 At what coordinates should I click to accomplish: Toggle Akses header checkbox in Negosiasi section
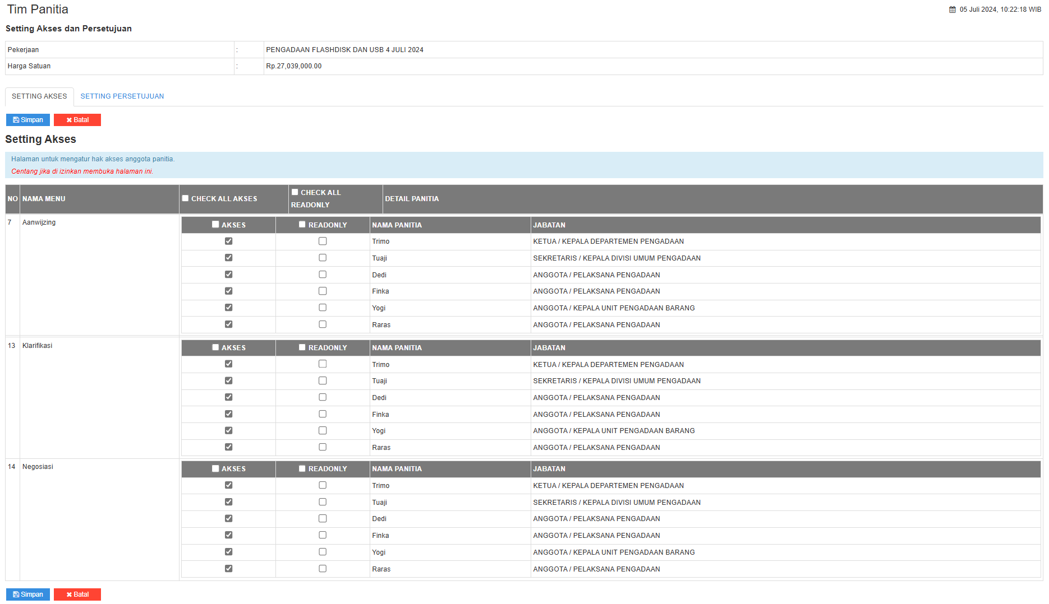point(215,469)
